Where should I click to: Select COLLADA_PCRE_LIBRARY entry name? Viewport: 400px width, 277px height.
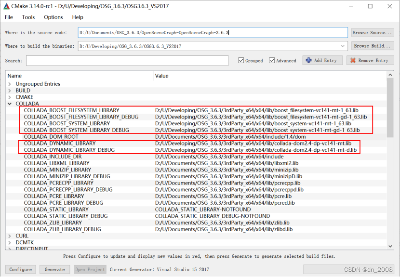(54, 197)
